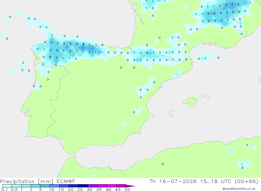This screenshot has height=191, width=261.
Task: Select the 5–10 mm legend color swatch
Action: click(45, 186)
